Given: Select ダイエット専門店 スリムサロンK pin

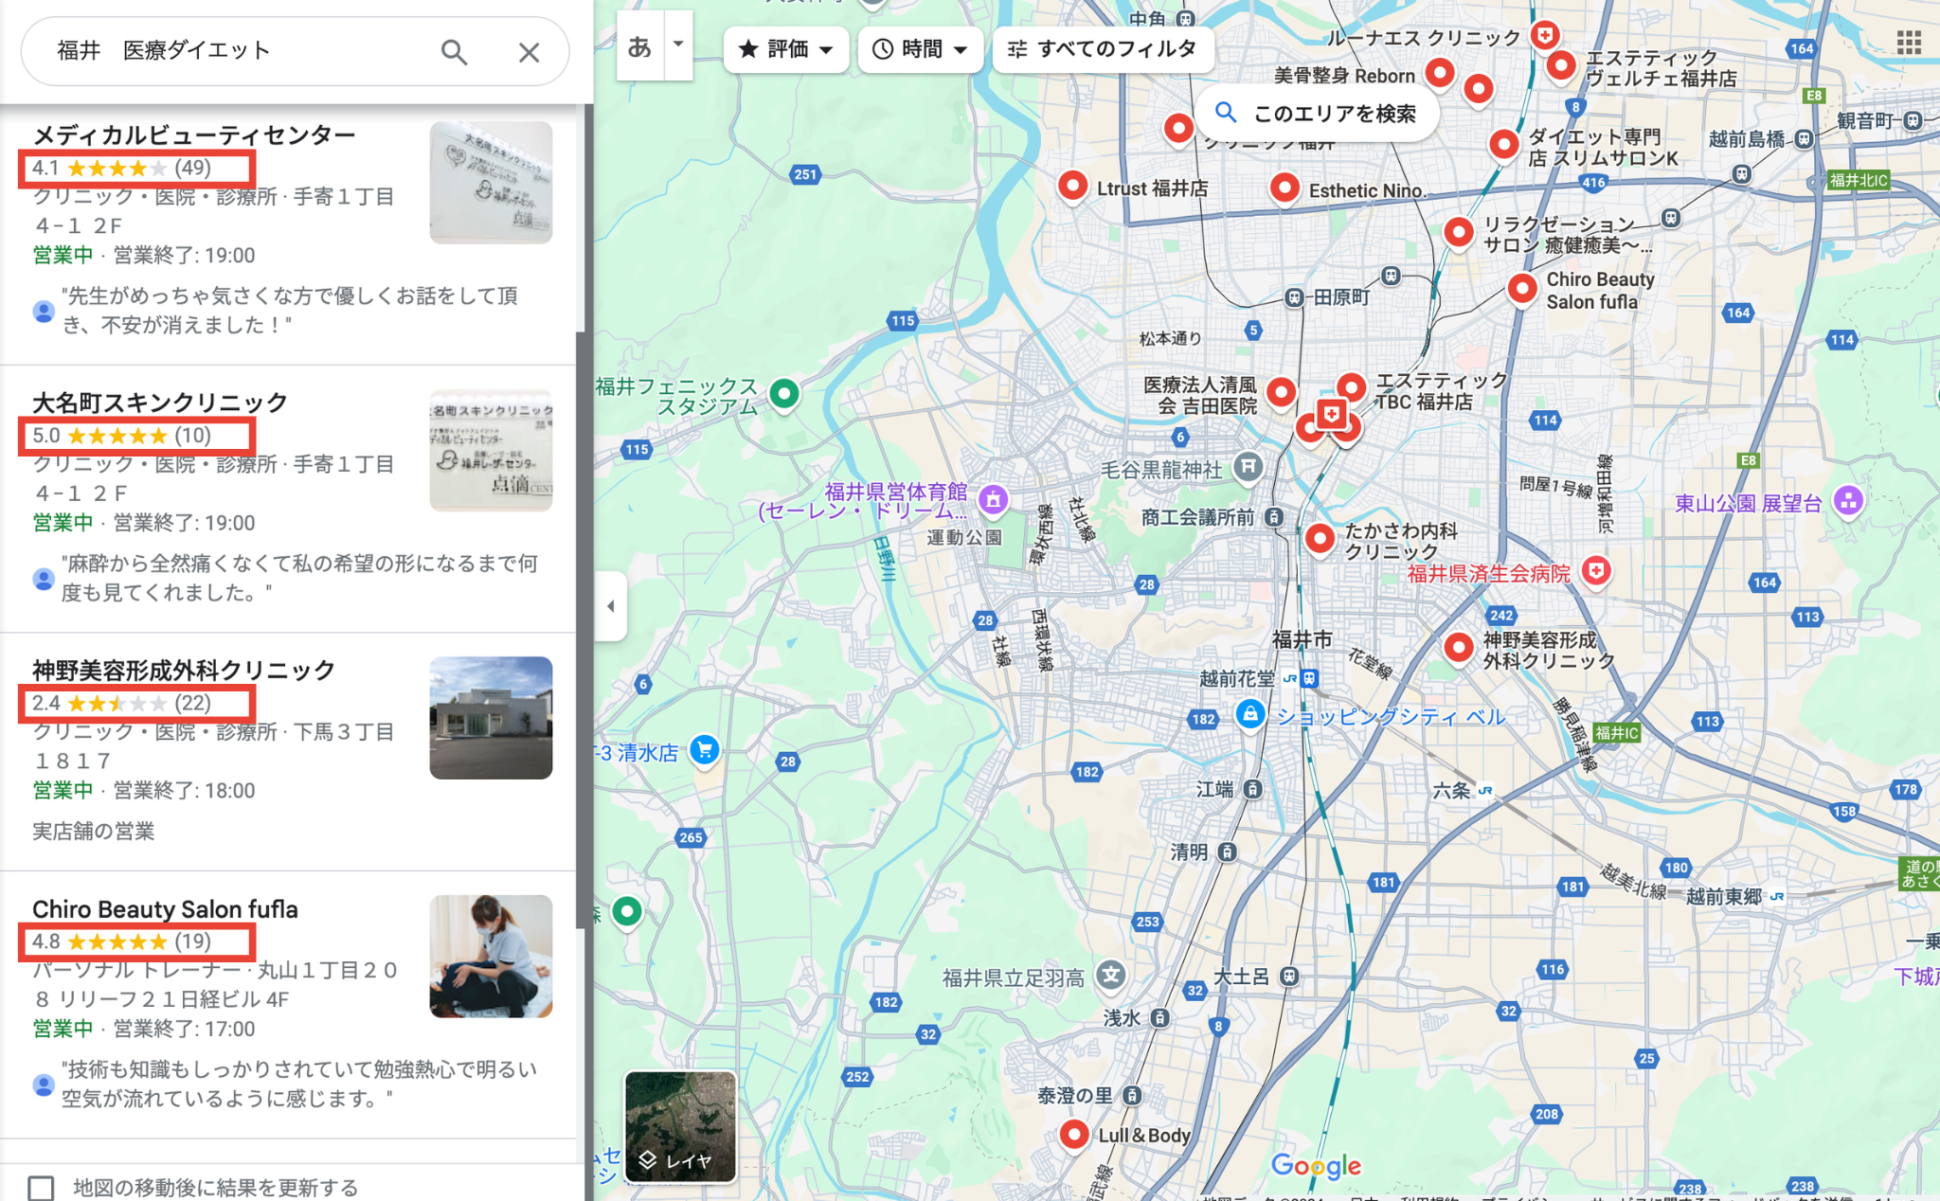Looking at the screenshot, I should coord(1504,145).
